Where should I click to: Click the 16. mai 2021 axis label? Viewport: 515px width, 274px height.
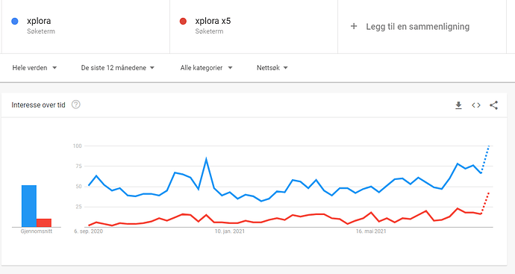tap(371, 231)
